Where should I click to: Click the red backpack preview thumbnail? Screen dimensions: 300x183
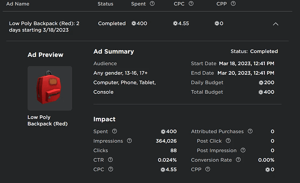[50, 88]
